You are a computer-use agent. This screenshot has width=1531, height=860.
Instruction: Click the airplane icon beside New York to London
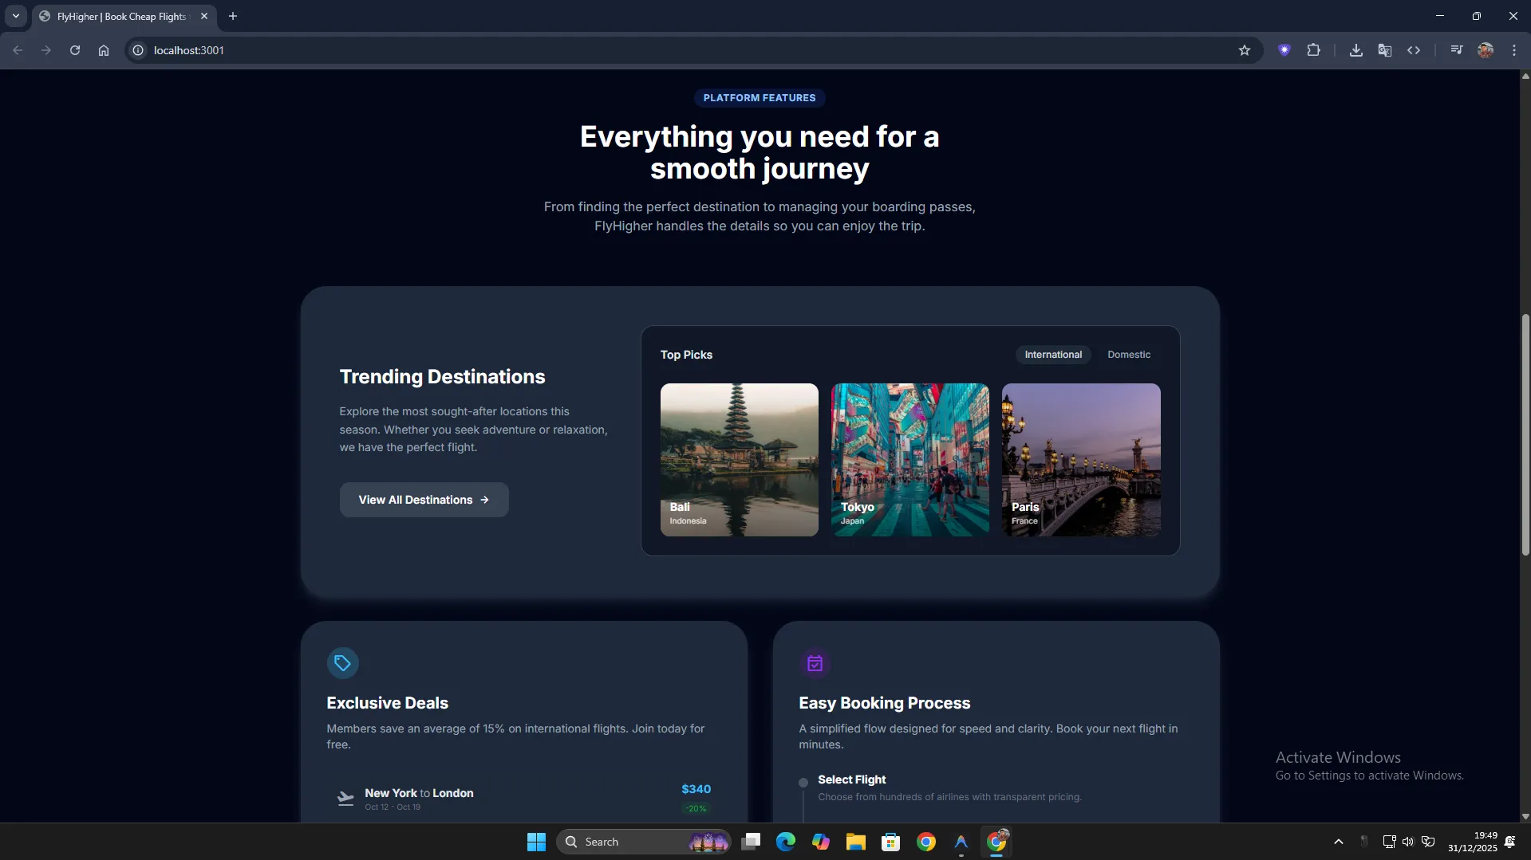pos(345,798)
